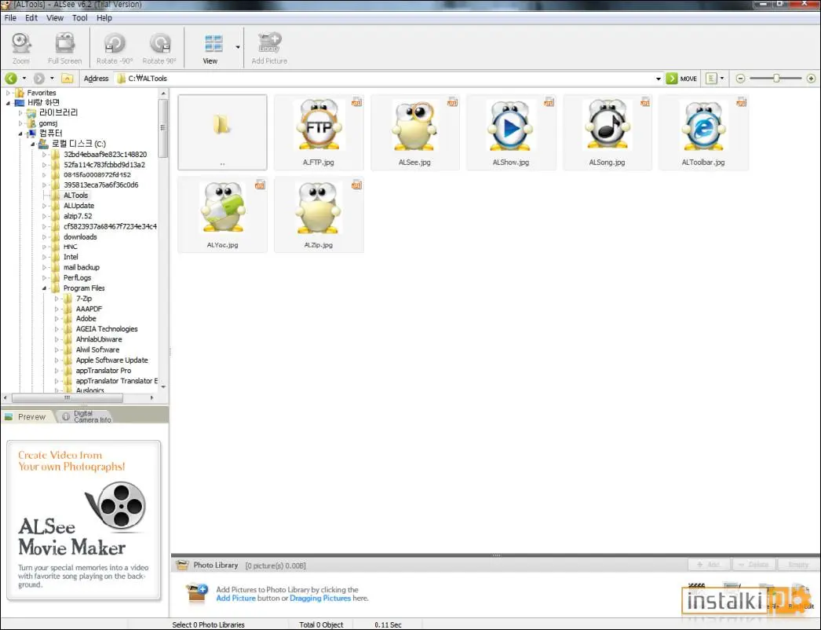This screenshot has height=630, width=821.
Task: Open the Tool menu
Action: tap(79, 18)
